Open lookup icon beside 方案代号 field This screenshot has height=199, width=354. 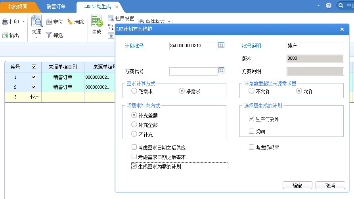(222, 71)
